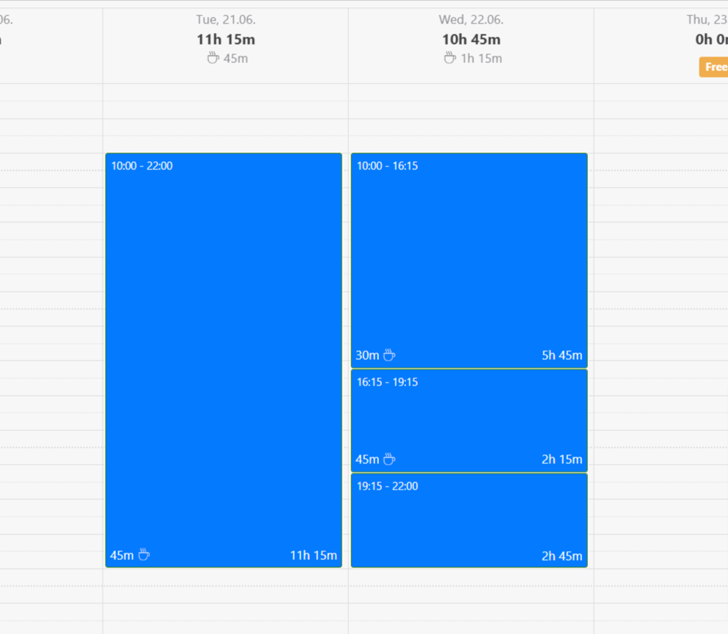Screen dimensions: 728x634
Task: Click Thursday's 0h daily total in header
Action: click(710, 40)
